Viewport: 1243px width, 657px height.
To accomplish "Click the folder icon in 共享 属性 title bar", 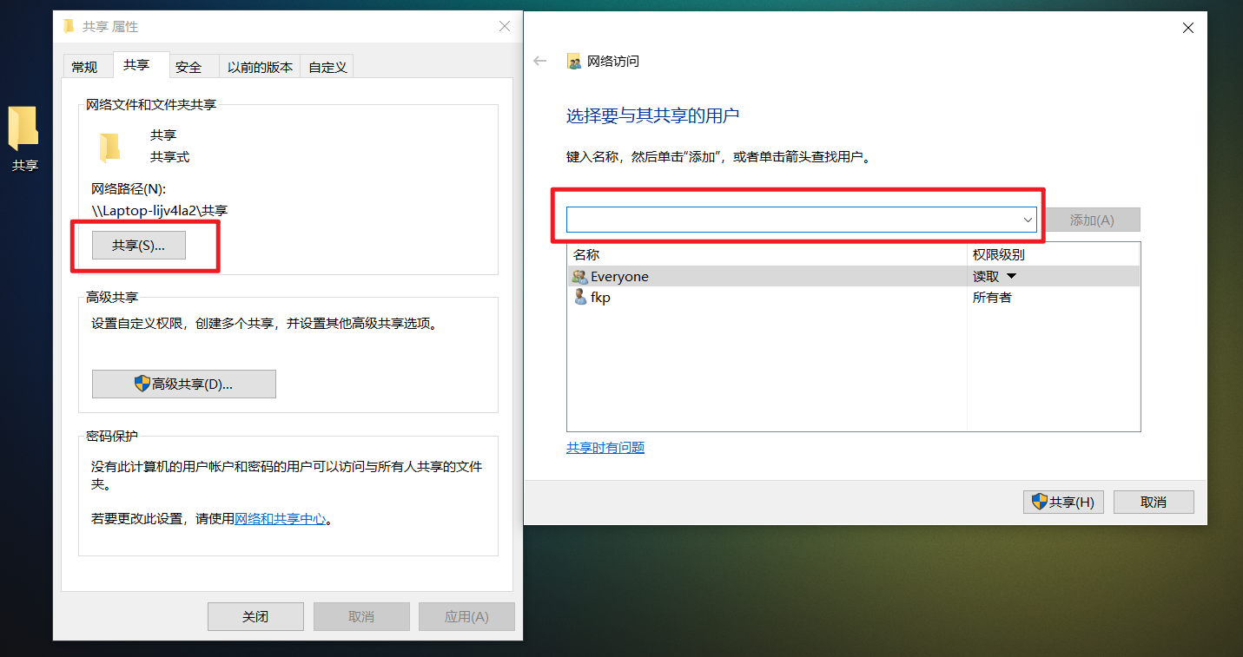I will 69,26.
